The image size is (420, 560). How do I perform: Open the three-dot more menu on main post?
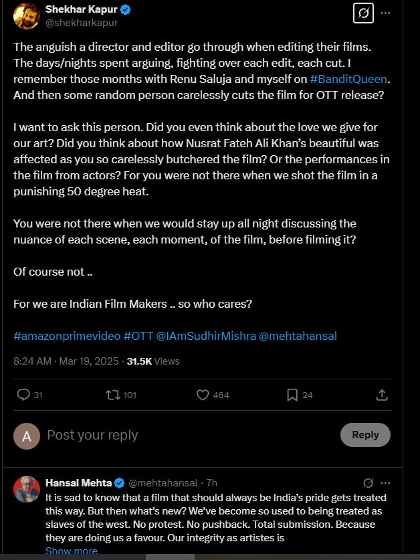(385, 13)
